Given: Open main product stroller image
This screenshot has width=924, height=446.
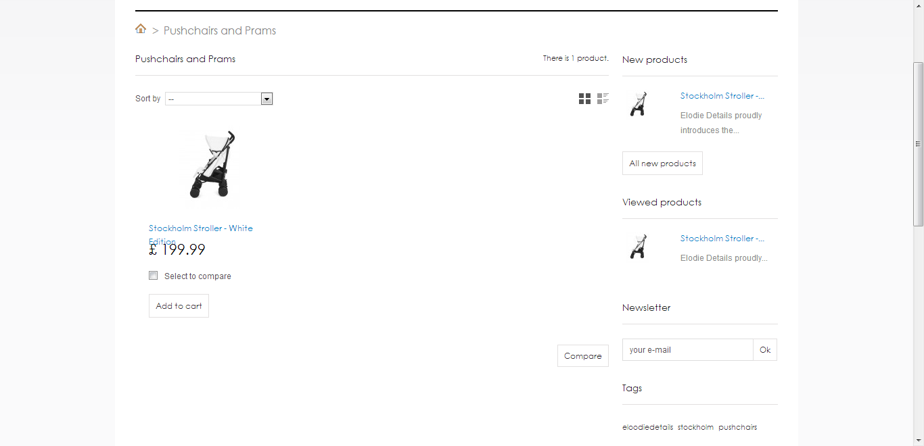Looking at the screenshot, I should point(213,164).
